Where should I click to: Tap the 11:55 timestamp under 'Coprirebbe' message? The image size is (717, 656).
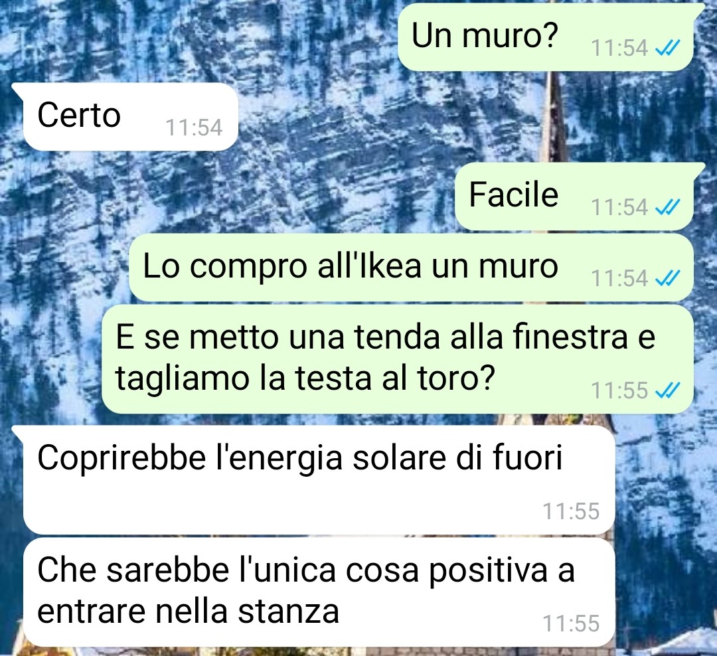coord(571,511)
